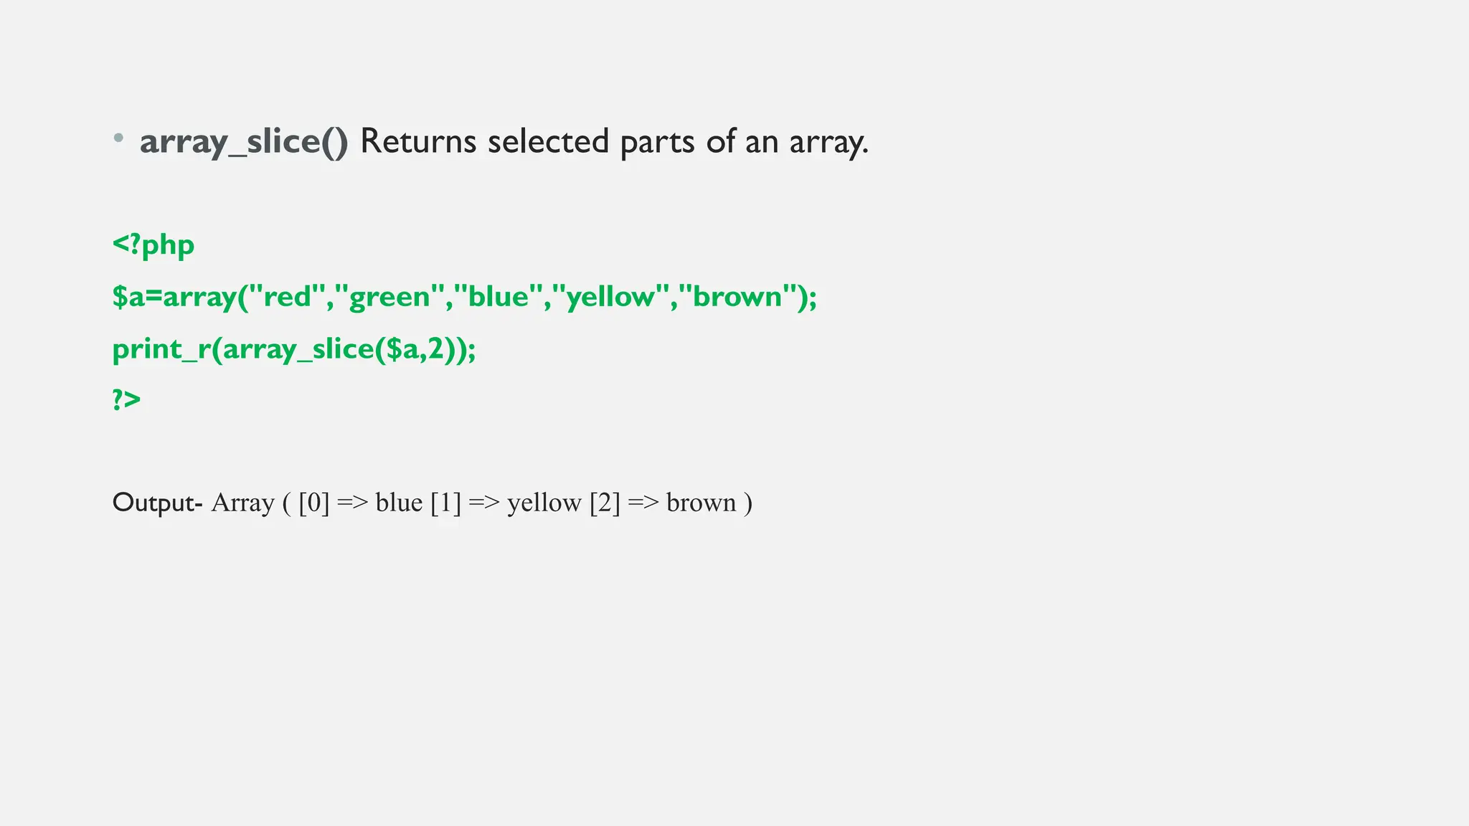Image resolution: width=1469 pixels, height=826 pixels.
Task: Click the [1] index in the output
Action: coord(445,503)
